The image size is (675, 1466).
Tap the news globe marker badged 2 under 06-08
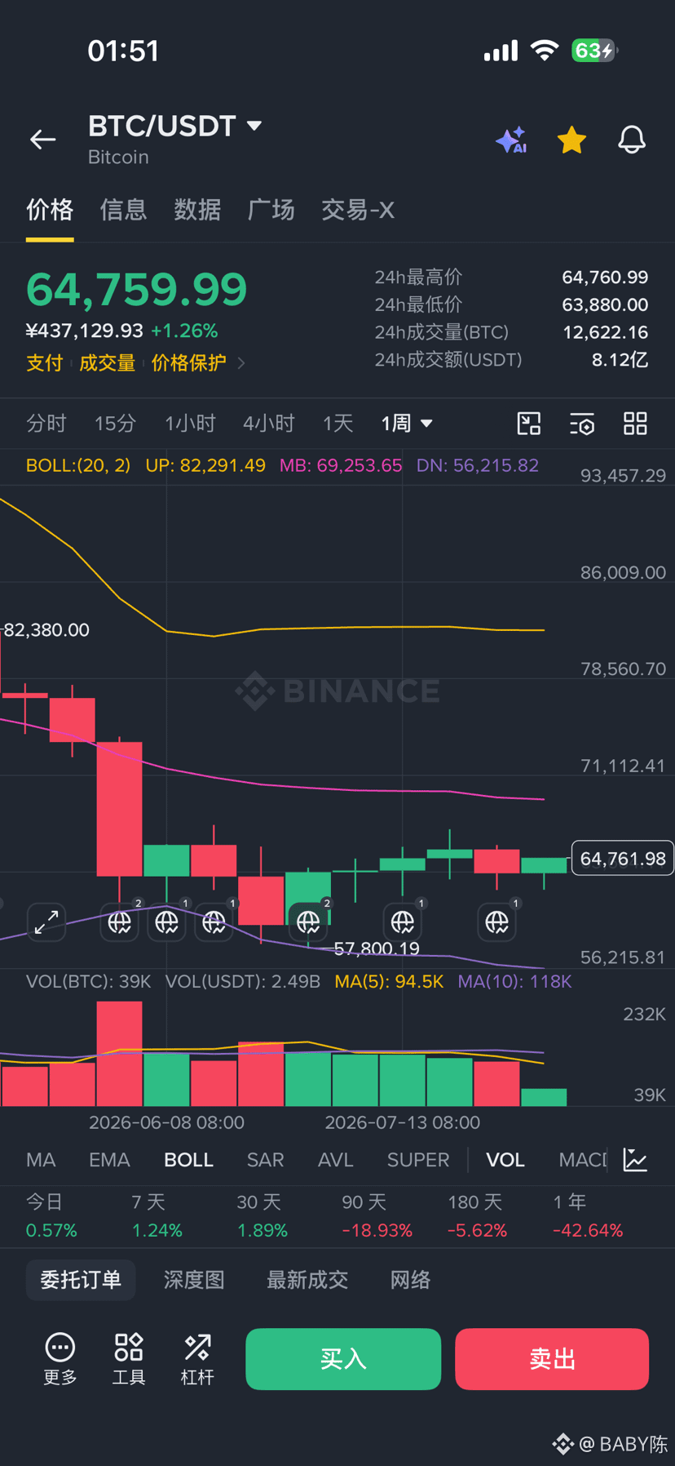click(120, 922)
